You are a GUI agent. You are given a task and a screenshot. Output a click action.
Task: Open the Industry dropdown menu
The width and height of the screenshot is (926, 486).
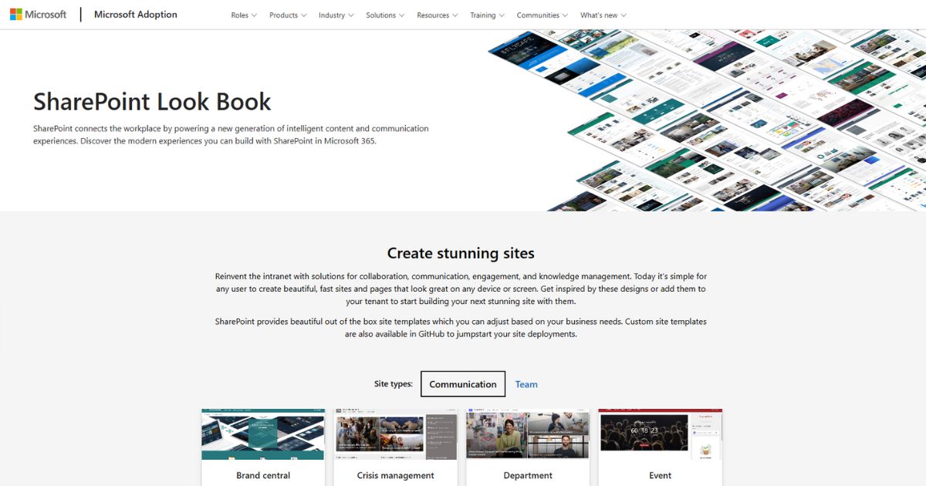336,15
